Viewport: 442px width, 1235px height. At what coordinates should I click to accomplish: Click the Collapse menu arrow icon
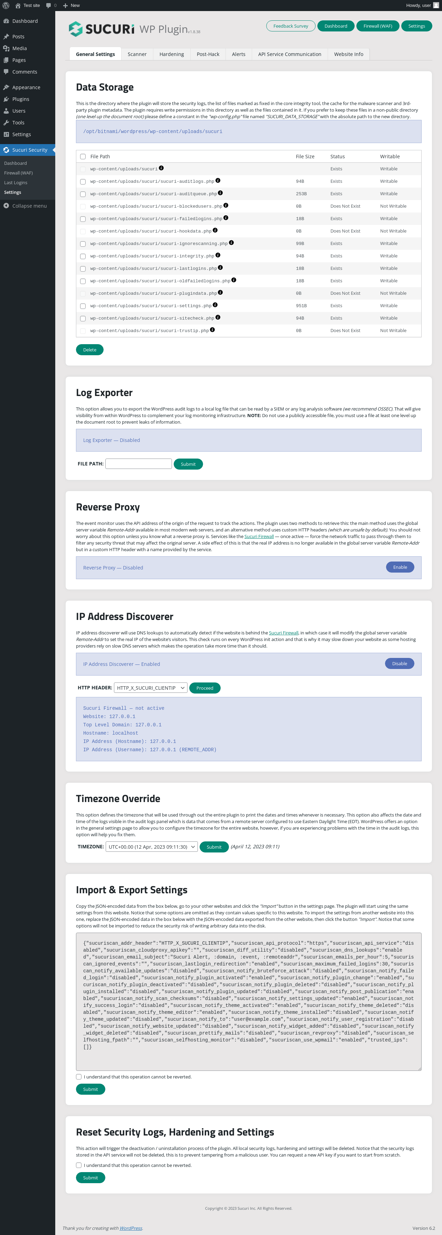[x=6, y=206]
